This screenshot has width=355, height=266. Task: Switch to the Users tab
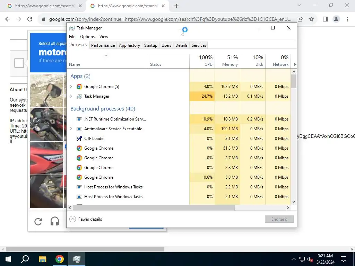(x=166, y=45)
